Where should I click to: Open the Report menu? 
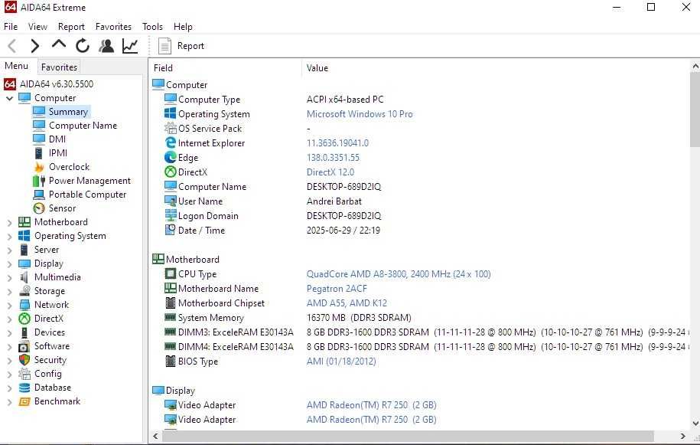click(x=71, y=26)
